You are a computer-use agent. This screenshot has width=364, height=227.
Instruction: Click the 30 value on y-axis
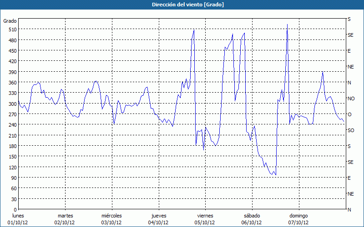click(13, 199)
